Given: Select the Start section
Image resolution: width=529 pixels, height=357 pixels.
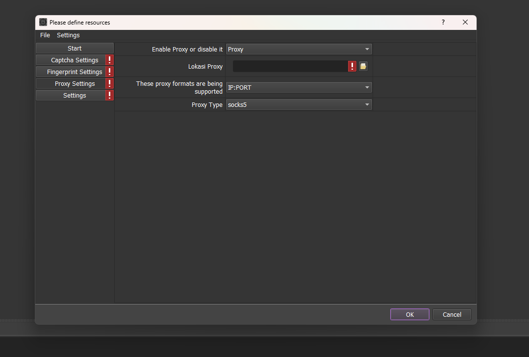Looking at the screenshot, I should [x=74, y=48].
